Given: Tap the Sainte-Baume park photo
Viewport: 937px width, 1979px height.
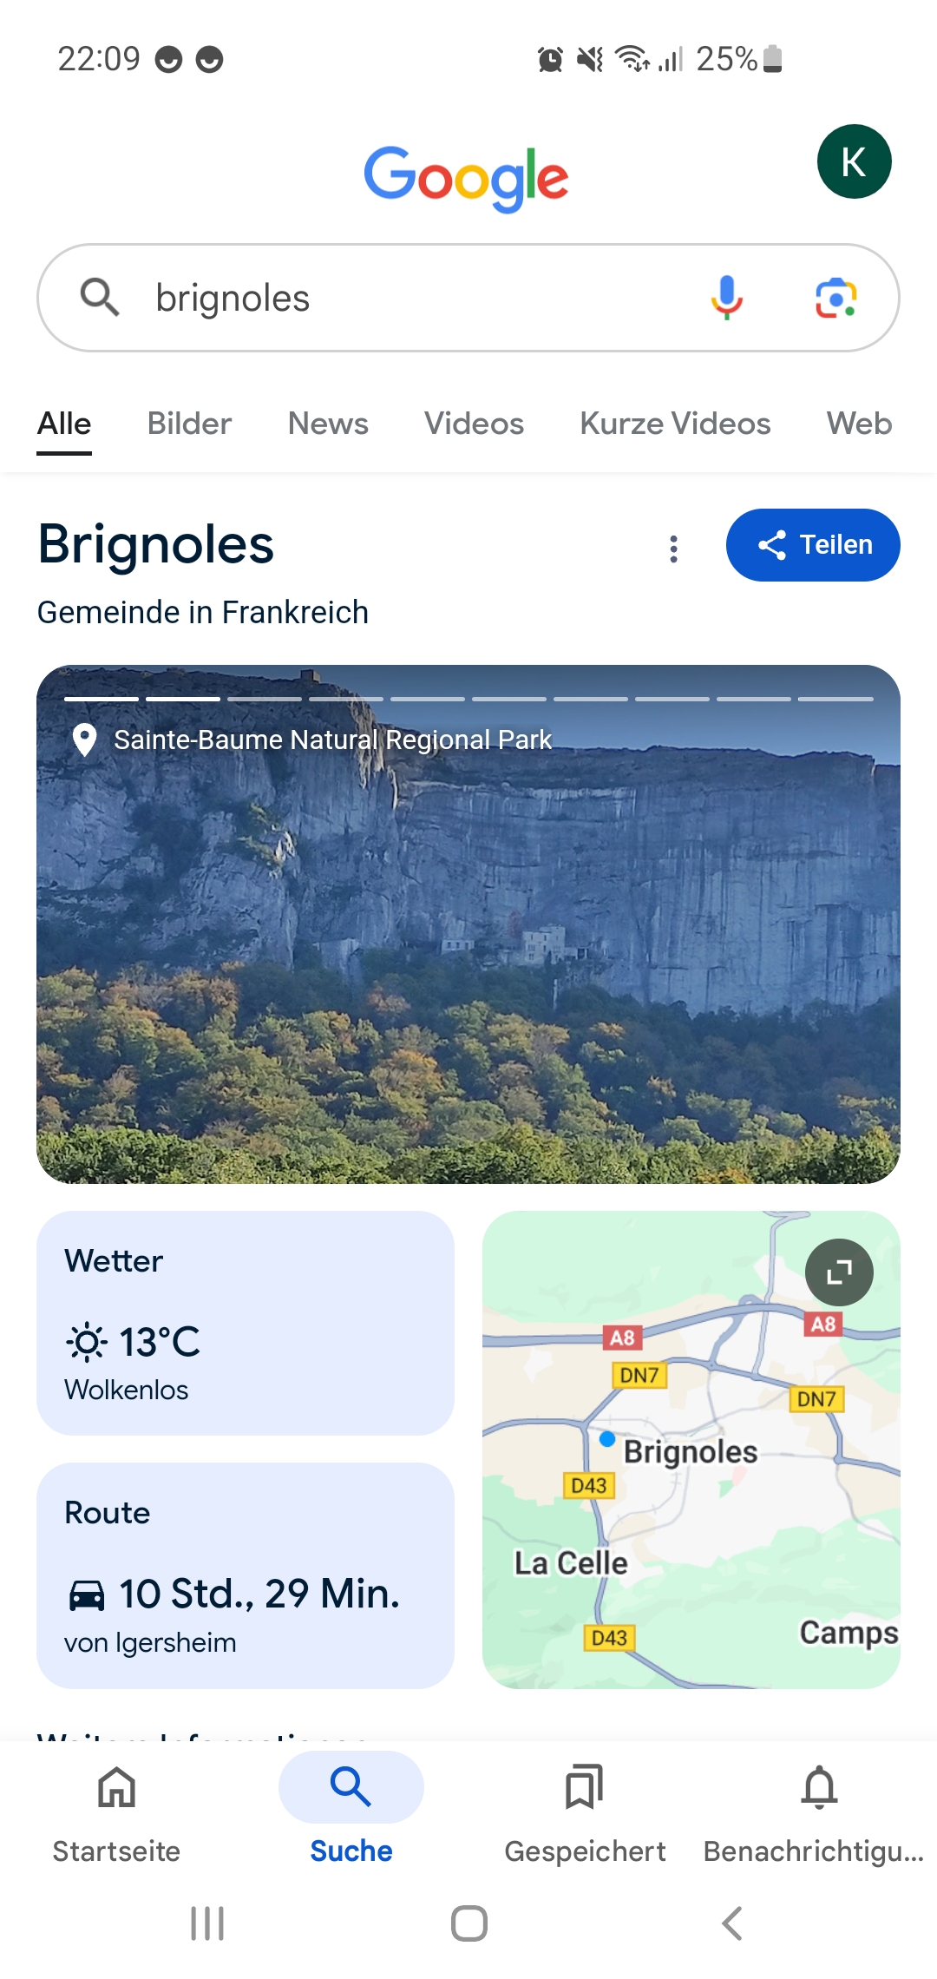Looking at the screenshot, I should [468, 955].
